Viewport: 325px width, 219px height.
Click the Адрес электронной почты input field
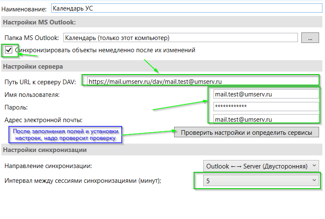[x=265, y=119]
